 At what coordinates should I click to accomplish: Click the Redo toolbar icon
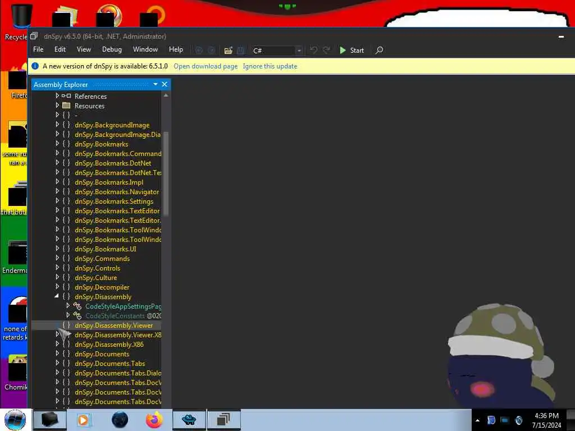(326, 50)
